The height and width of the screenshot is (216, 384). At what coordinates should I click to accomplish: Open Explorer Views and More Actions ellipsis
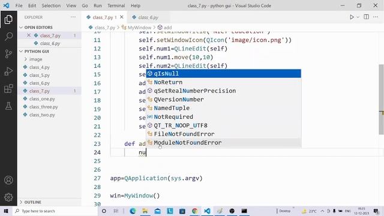click(x=73, y=17)
